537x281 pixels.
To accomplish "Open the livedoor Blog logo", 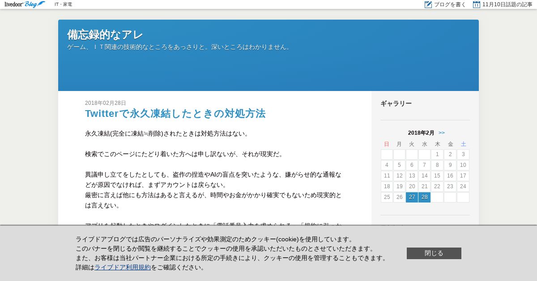I will pyautogui.click(x=25, y=4).
